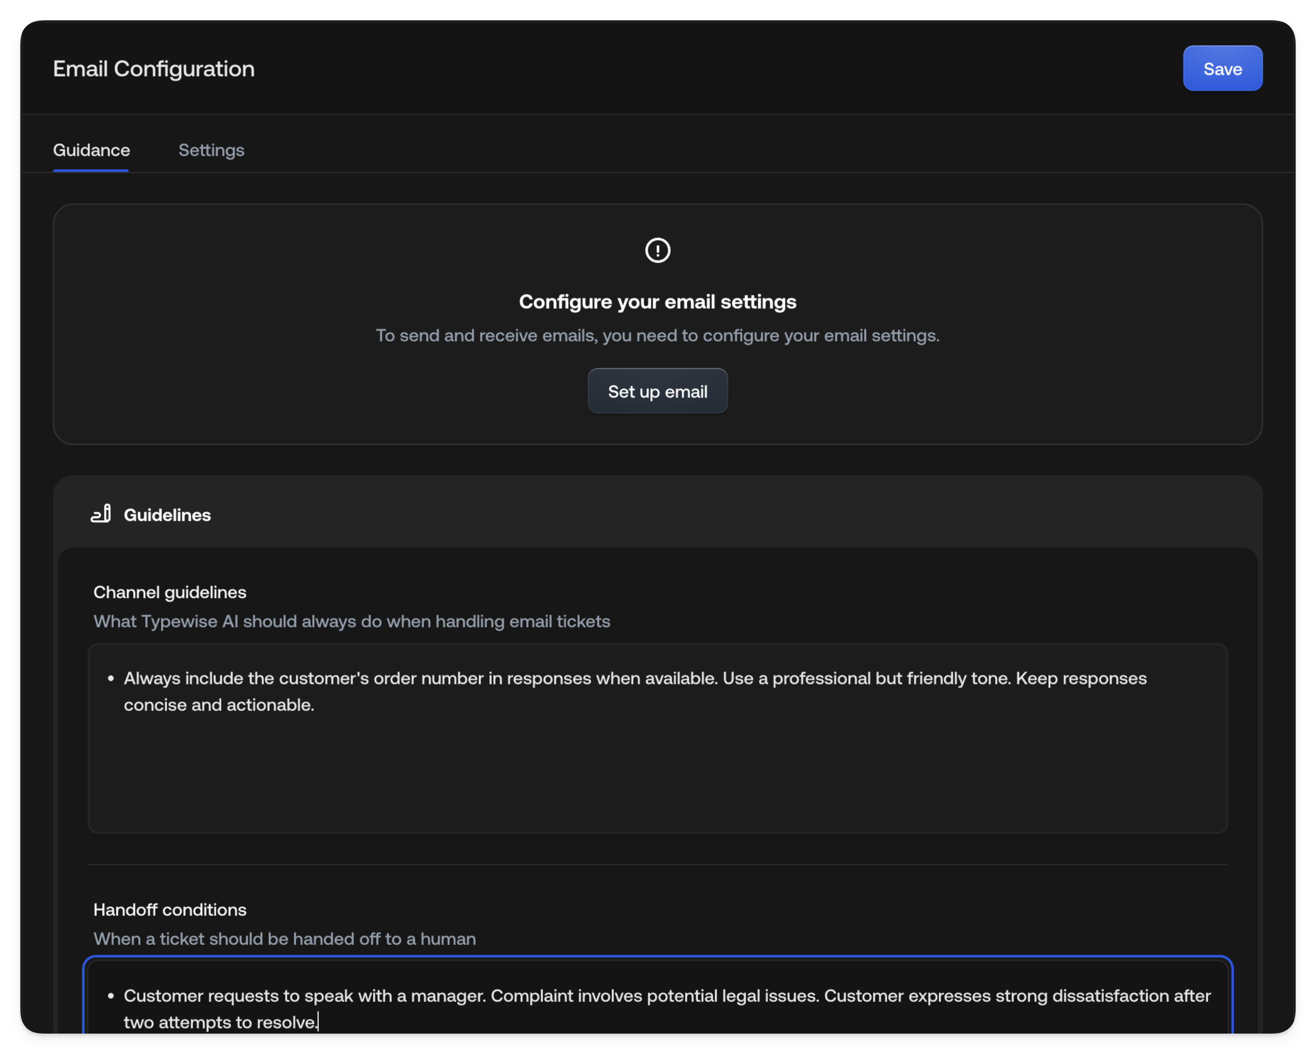This screenshot has width=1316, height=1054.
Task: Click the Handoff conditions label
Action: coord(170,909)
